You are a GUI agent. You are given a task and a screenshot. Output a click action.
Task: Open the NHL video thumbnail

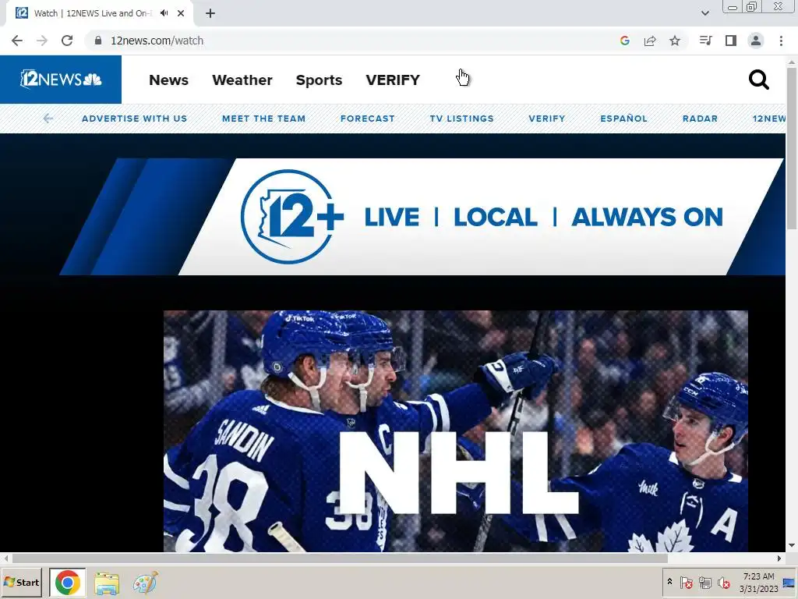pyautogui.click(x=455, y=431)
